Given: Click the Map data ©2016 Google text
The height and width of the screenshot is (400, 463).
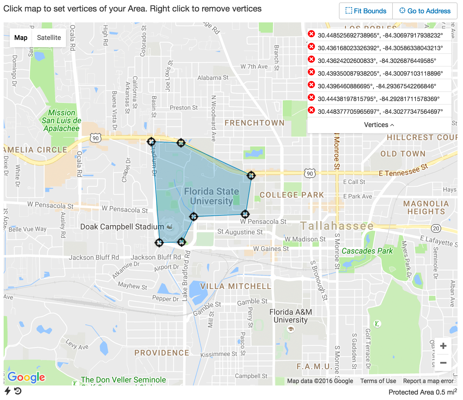Looking at the screenshot, I should tap(320, 381).
